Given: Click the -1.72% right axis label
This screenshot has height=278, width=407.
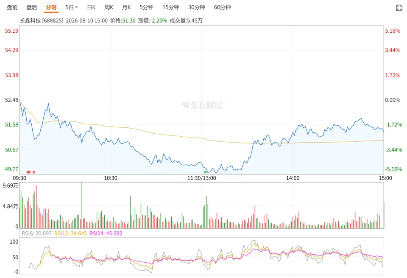Looking at the screenshot, I should [x=393, y=125].
